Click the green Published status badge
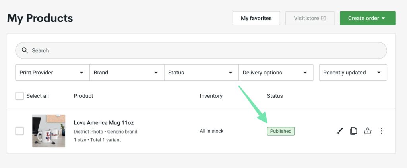Image resolution: width=407 pixels, height=168 pixels. (281, 131)
